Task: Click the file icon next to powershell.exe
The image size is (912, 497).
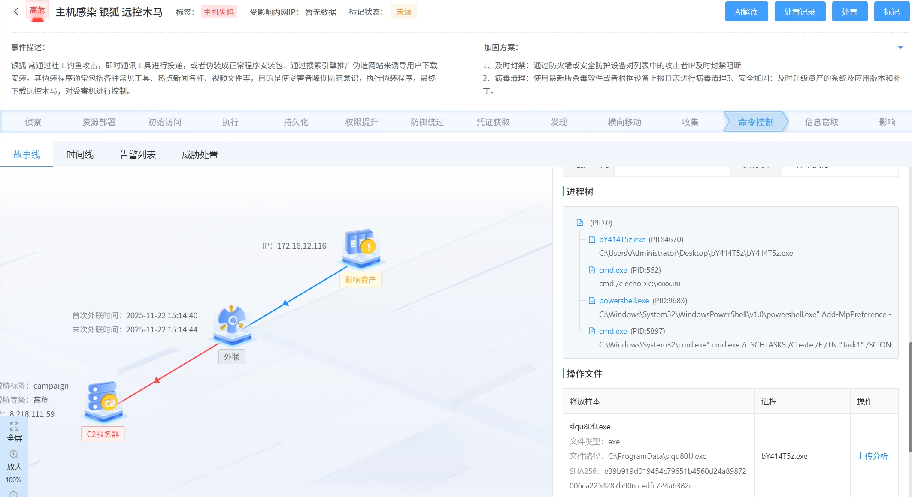Action: (591, 300)
